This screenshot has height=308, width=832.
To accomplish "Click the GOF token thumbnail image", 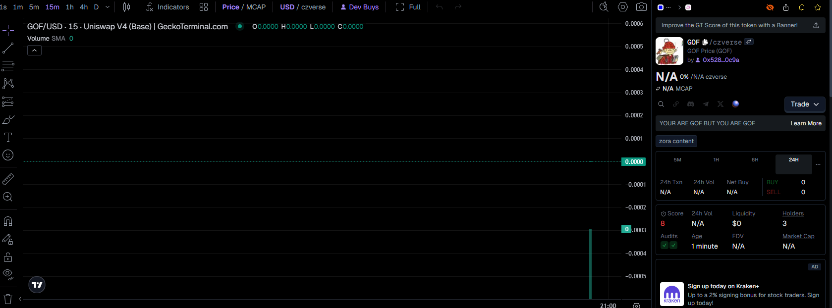I will [669, 51].
